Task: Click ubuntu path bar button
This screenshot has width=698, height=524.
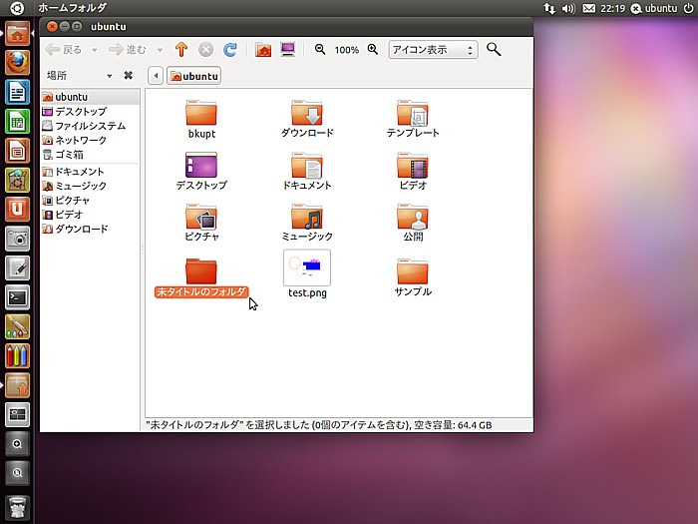Action: click(x=193, y=76)
